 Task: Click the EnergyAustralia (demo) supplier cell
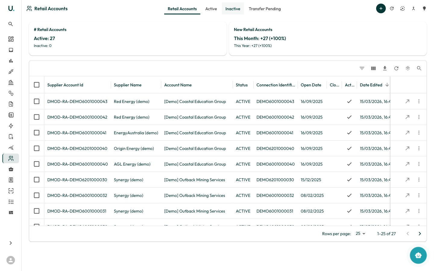pos(136,133)
